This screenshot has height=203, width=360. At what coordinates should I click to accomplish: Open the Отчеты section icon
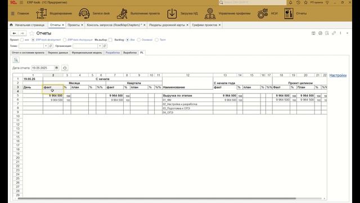coord(289,14)
